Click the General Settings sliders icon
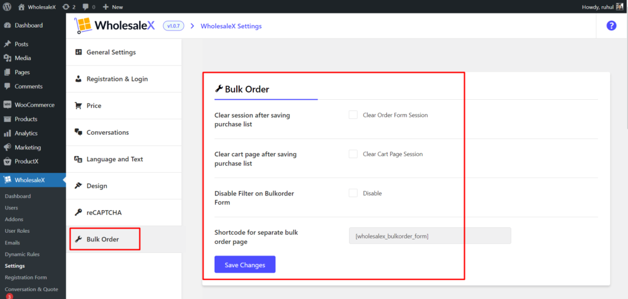 point(78,52)
